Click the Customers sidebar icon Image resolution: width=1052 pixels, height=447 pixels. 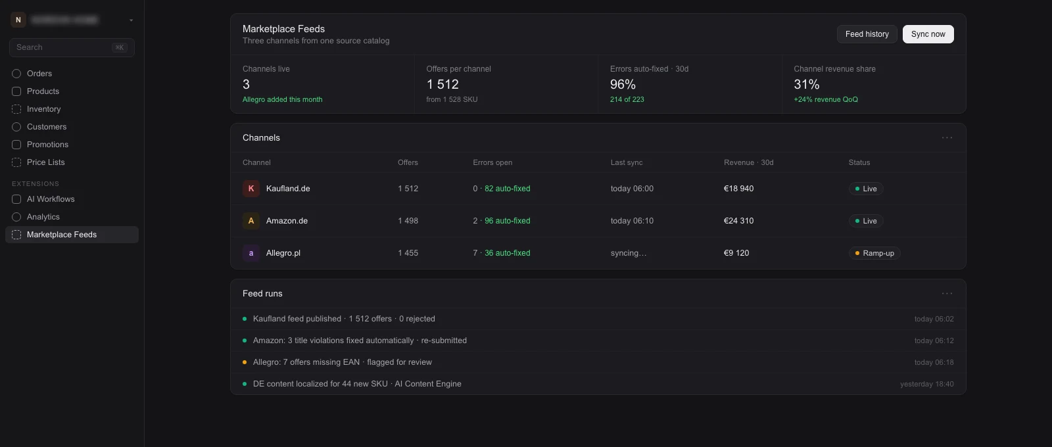click(16, 127)
